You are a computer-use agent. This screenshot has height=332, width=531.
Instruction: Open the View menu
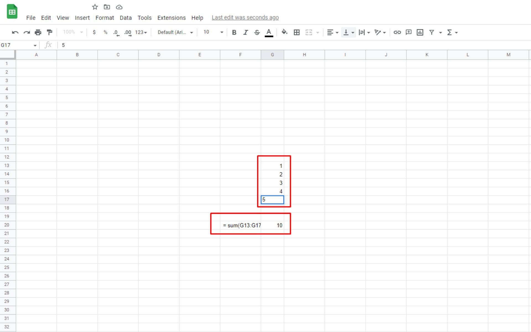coord(63,18)
